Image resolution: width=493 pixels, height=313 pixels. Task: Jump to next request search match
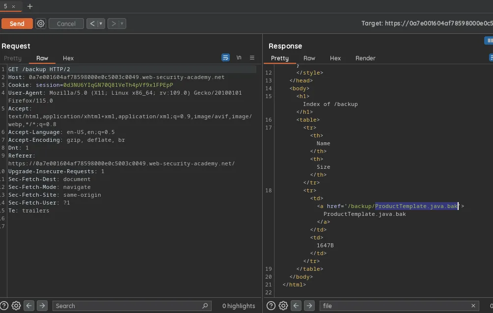[42, 306]
